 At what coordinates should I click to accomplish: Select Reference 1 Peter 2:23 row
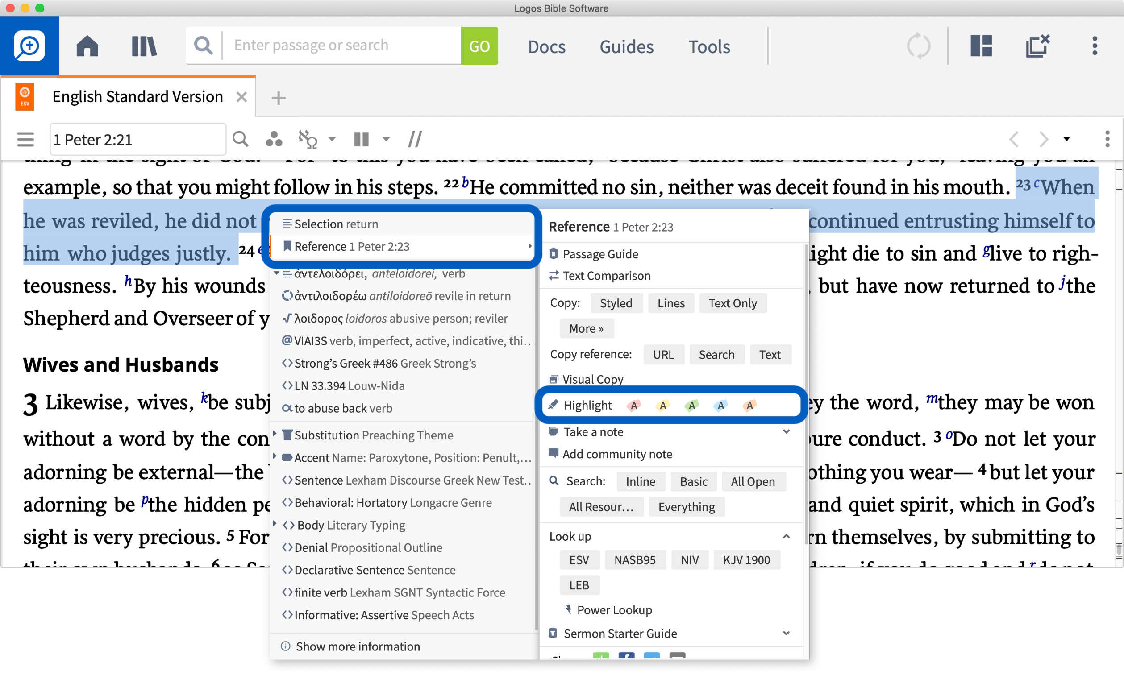point(402,247)
